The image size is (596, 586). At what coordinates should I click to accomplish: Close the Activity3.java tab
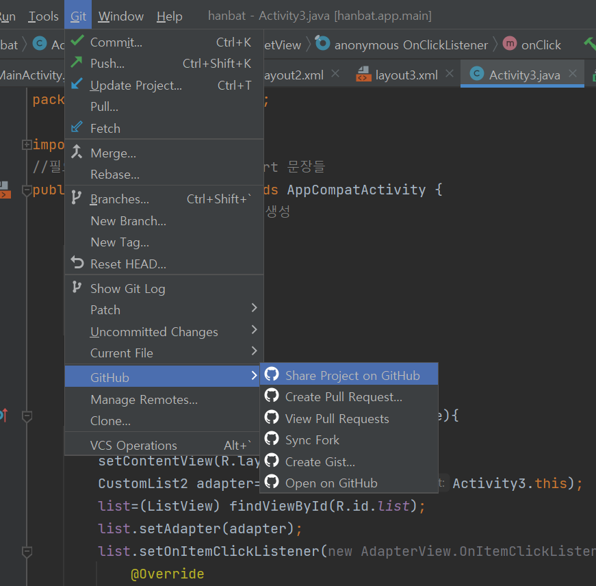point(573,73)
